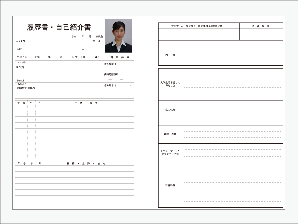
Task: Click the 学歴・職歴 table header
Action: [x=88, y=103]
